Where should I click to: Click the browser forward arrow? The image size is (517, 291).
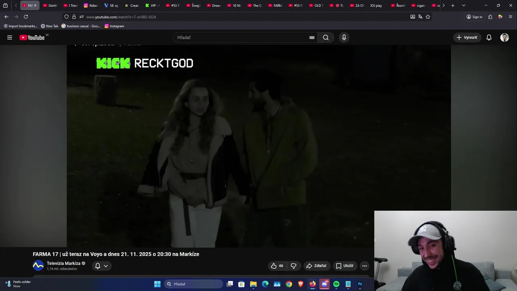coord(16,17)
